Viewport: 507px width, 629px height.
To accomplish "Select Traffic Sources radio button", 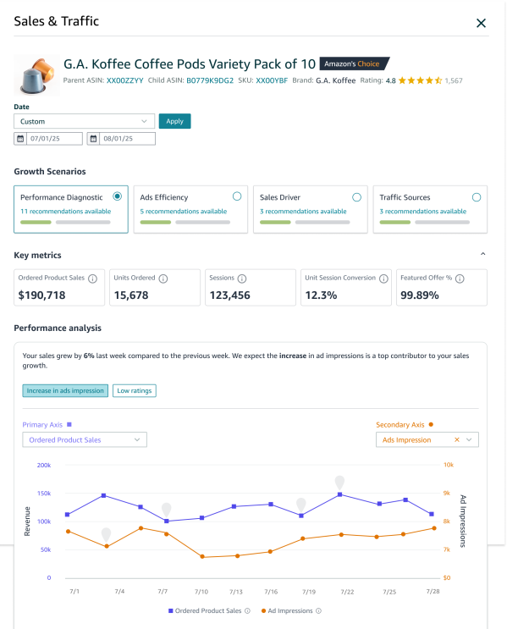I will 477,197.
